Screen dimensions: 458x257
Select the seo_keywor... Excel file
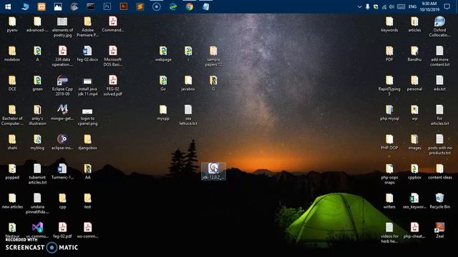pyautogui.click(x=414, y=201)
